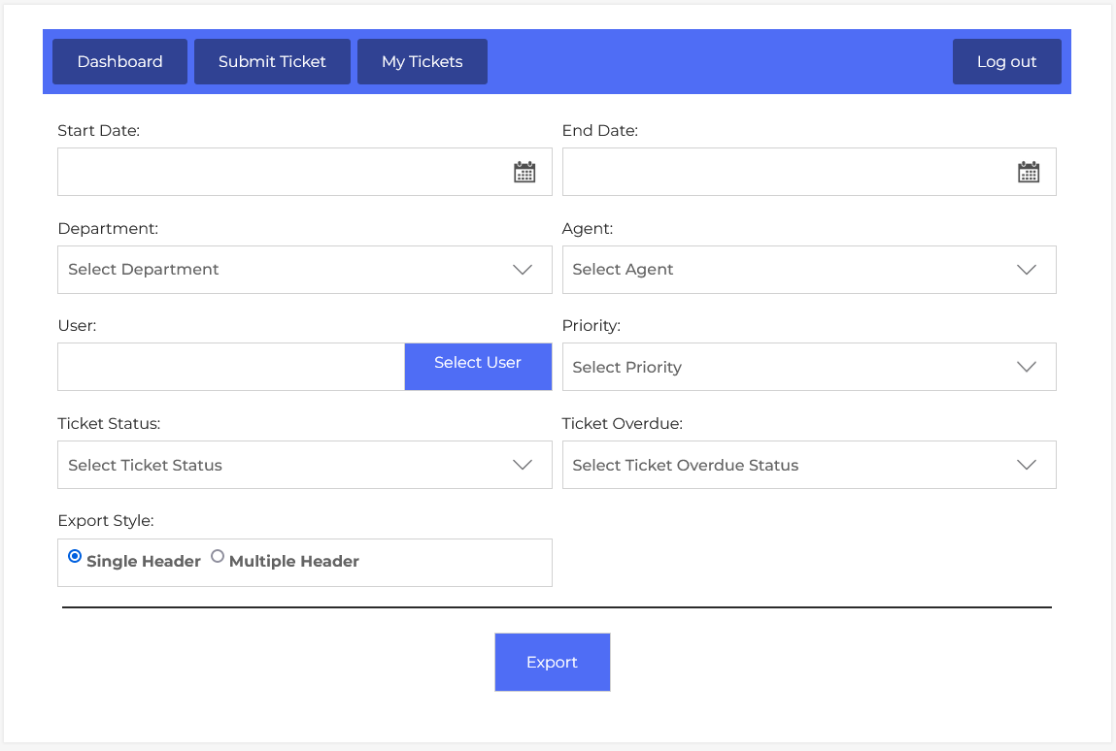Expand the Ticket Overdue Status dropdown
Screen dimensions: 1116x751
coord(796,466)
